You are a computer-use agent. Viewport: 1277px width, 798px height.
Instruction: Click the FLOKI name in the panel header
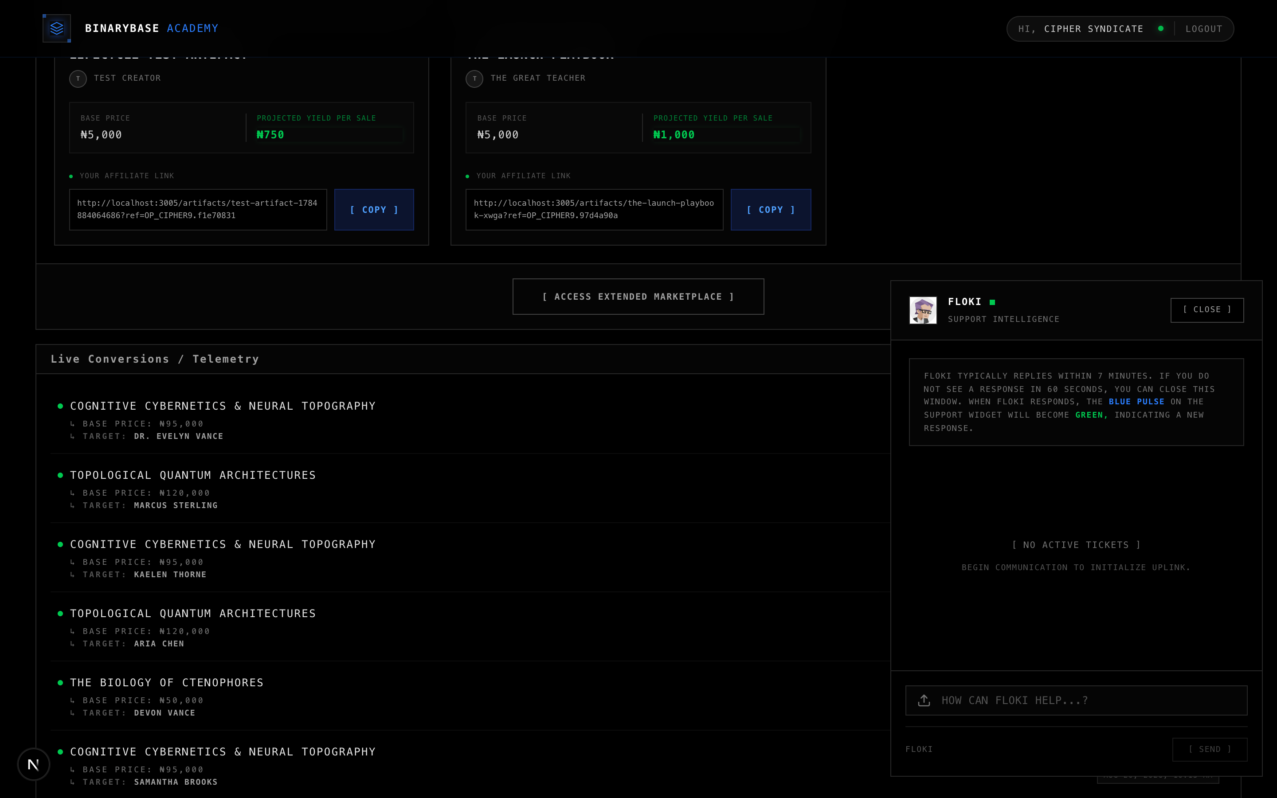[964, 302]
